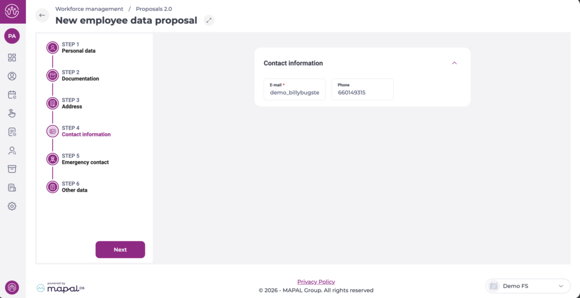Go to Step 1 Personal data
The image size is (580, 298).
[78, 48]
